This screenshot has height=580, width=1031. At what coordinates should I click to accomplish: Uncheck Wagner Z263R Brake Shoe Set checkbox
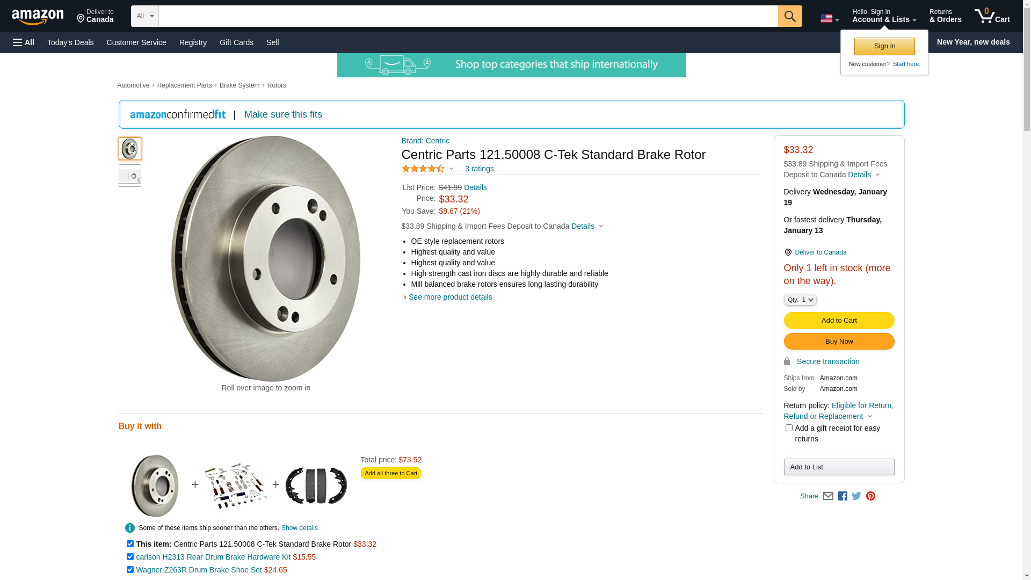point(130,570)
